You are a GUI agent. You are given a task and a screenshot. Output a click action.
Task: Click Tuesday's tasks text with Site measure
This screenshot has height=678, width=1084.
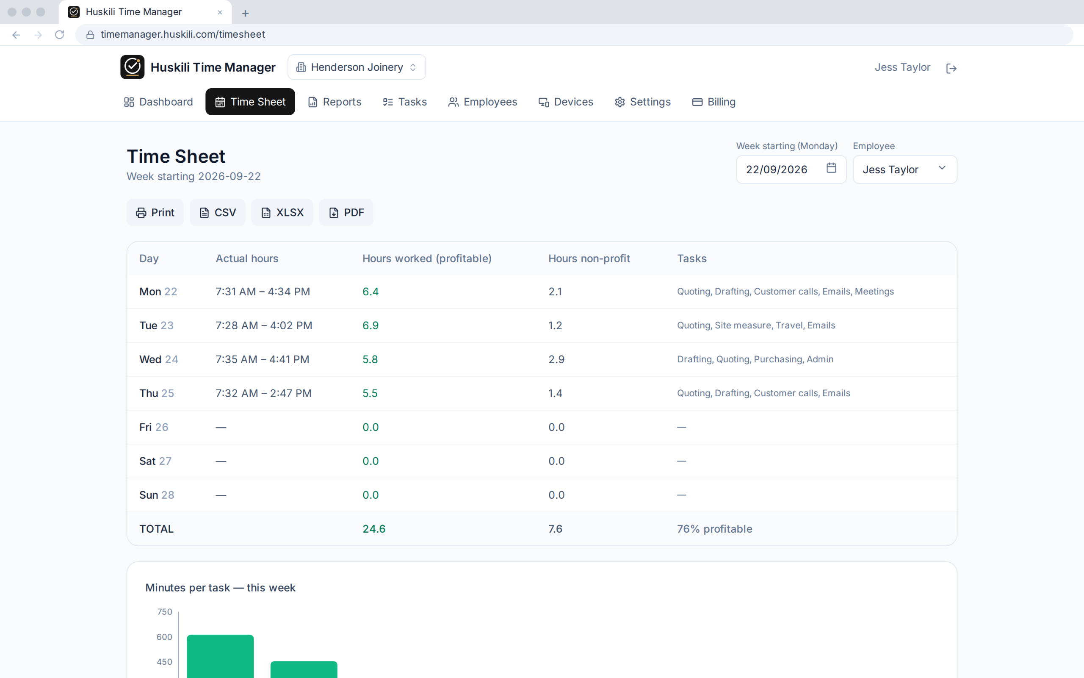click(756, 325)
